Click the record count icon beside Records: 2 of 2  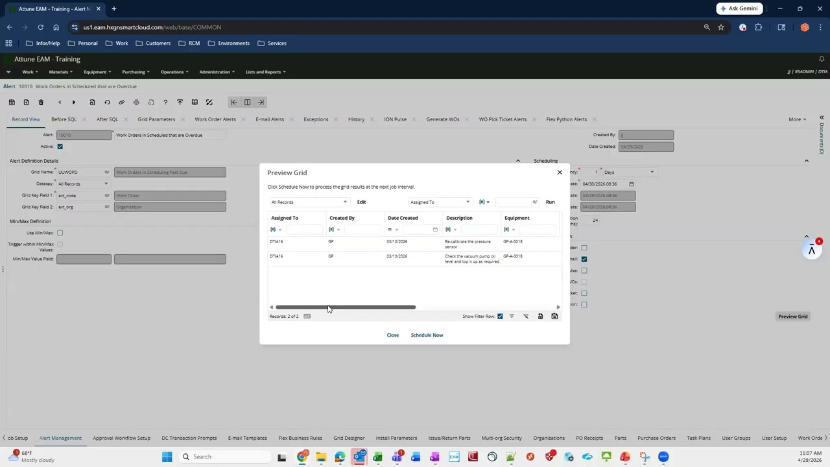pyautogui.click(x=307, y=317)
